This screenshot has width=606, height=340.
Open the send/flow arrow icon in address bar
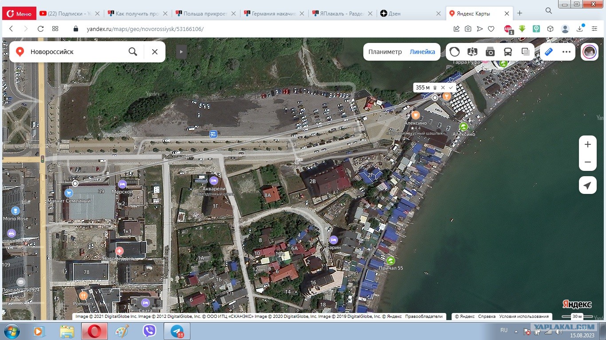click(x=480, y=29)
